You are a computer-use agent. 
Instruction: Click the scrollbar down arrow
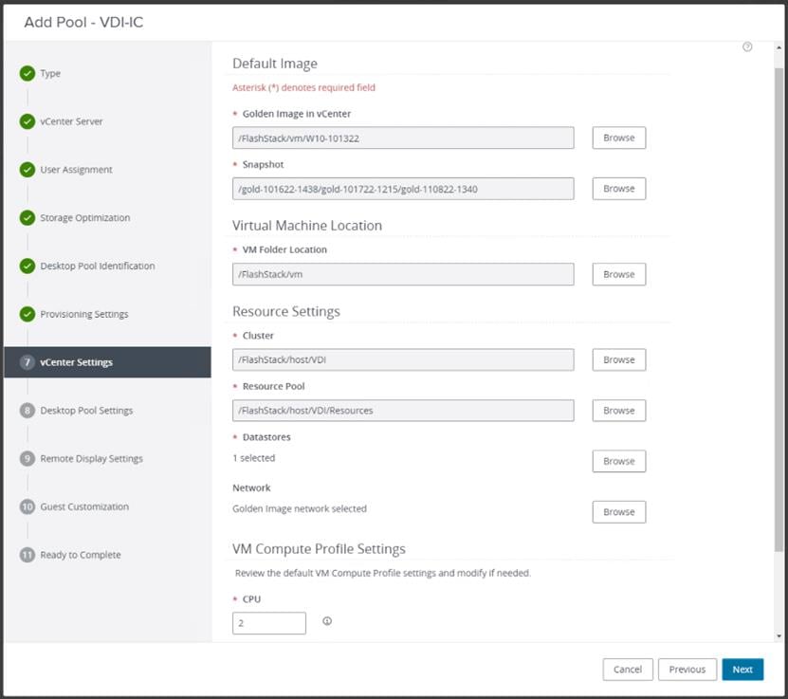coord(779,636)
